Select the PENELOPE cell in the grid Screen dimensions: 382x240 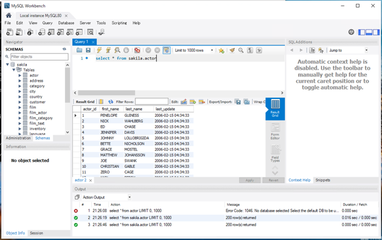[109, 116]
